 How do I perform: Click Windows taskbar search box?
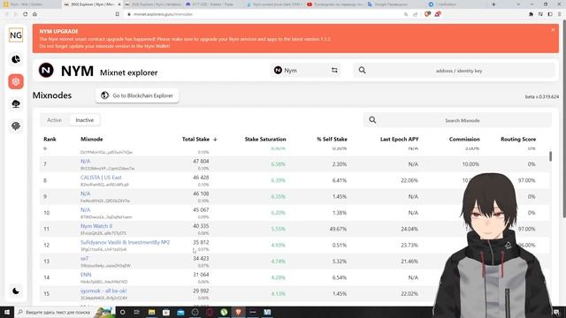pos(64,312)
